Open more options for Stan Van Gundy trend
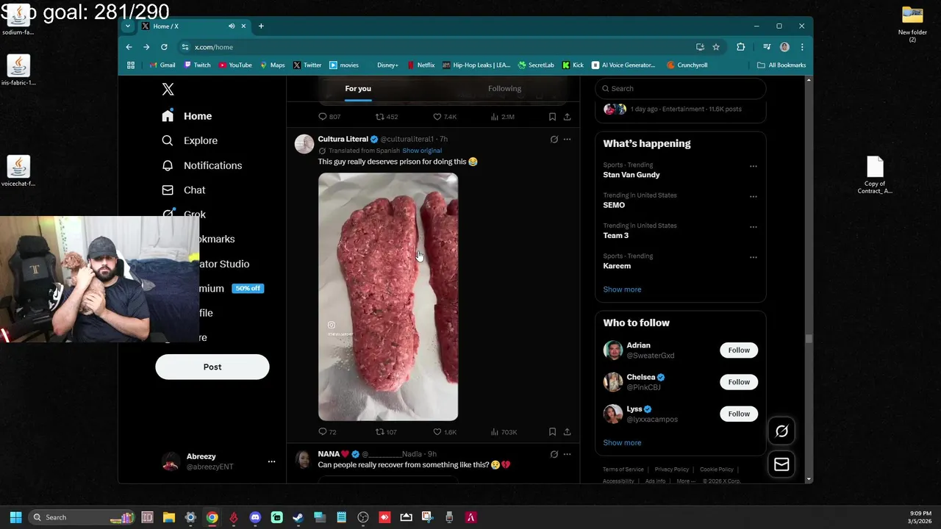The width and height of the screenshot is (941, 529). 753,166
